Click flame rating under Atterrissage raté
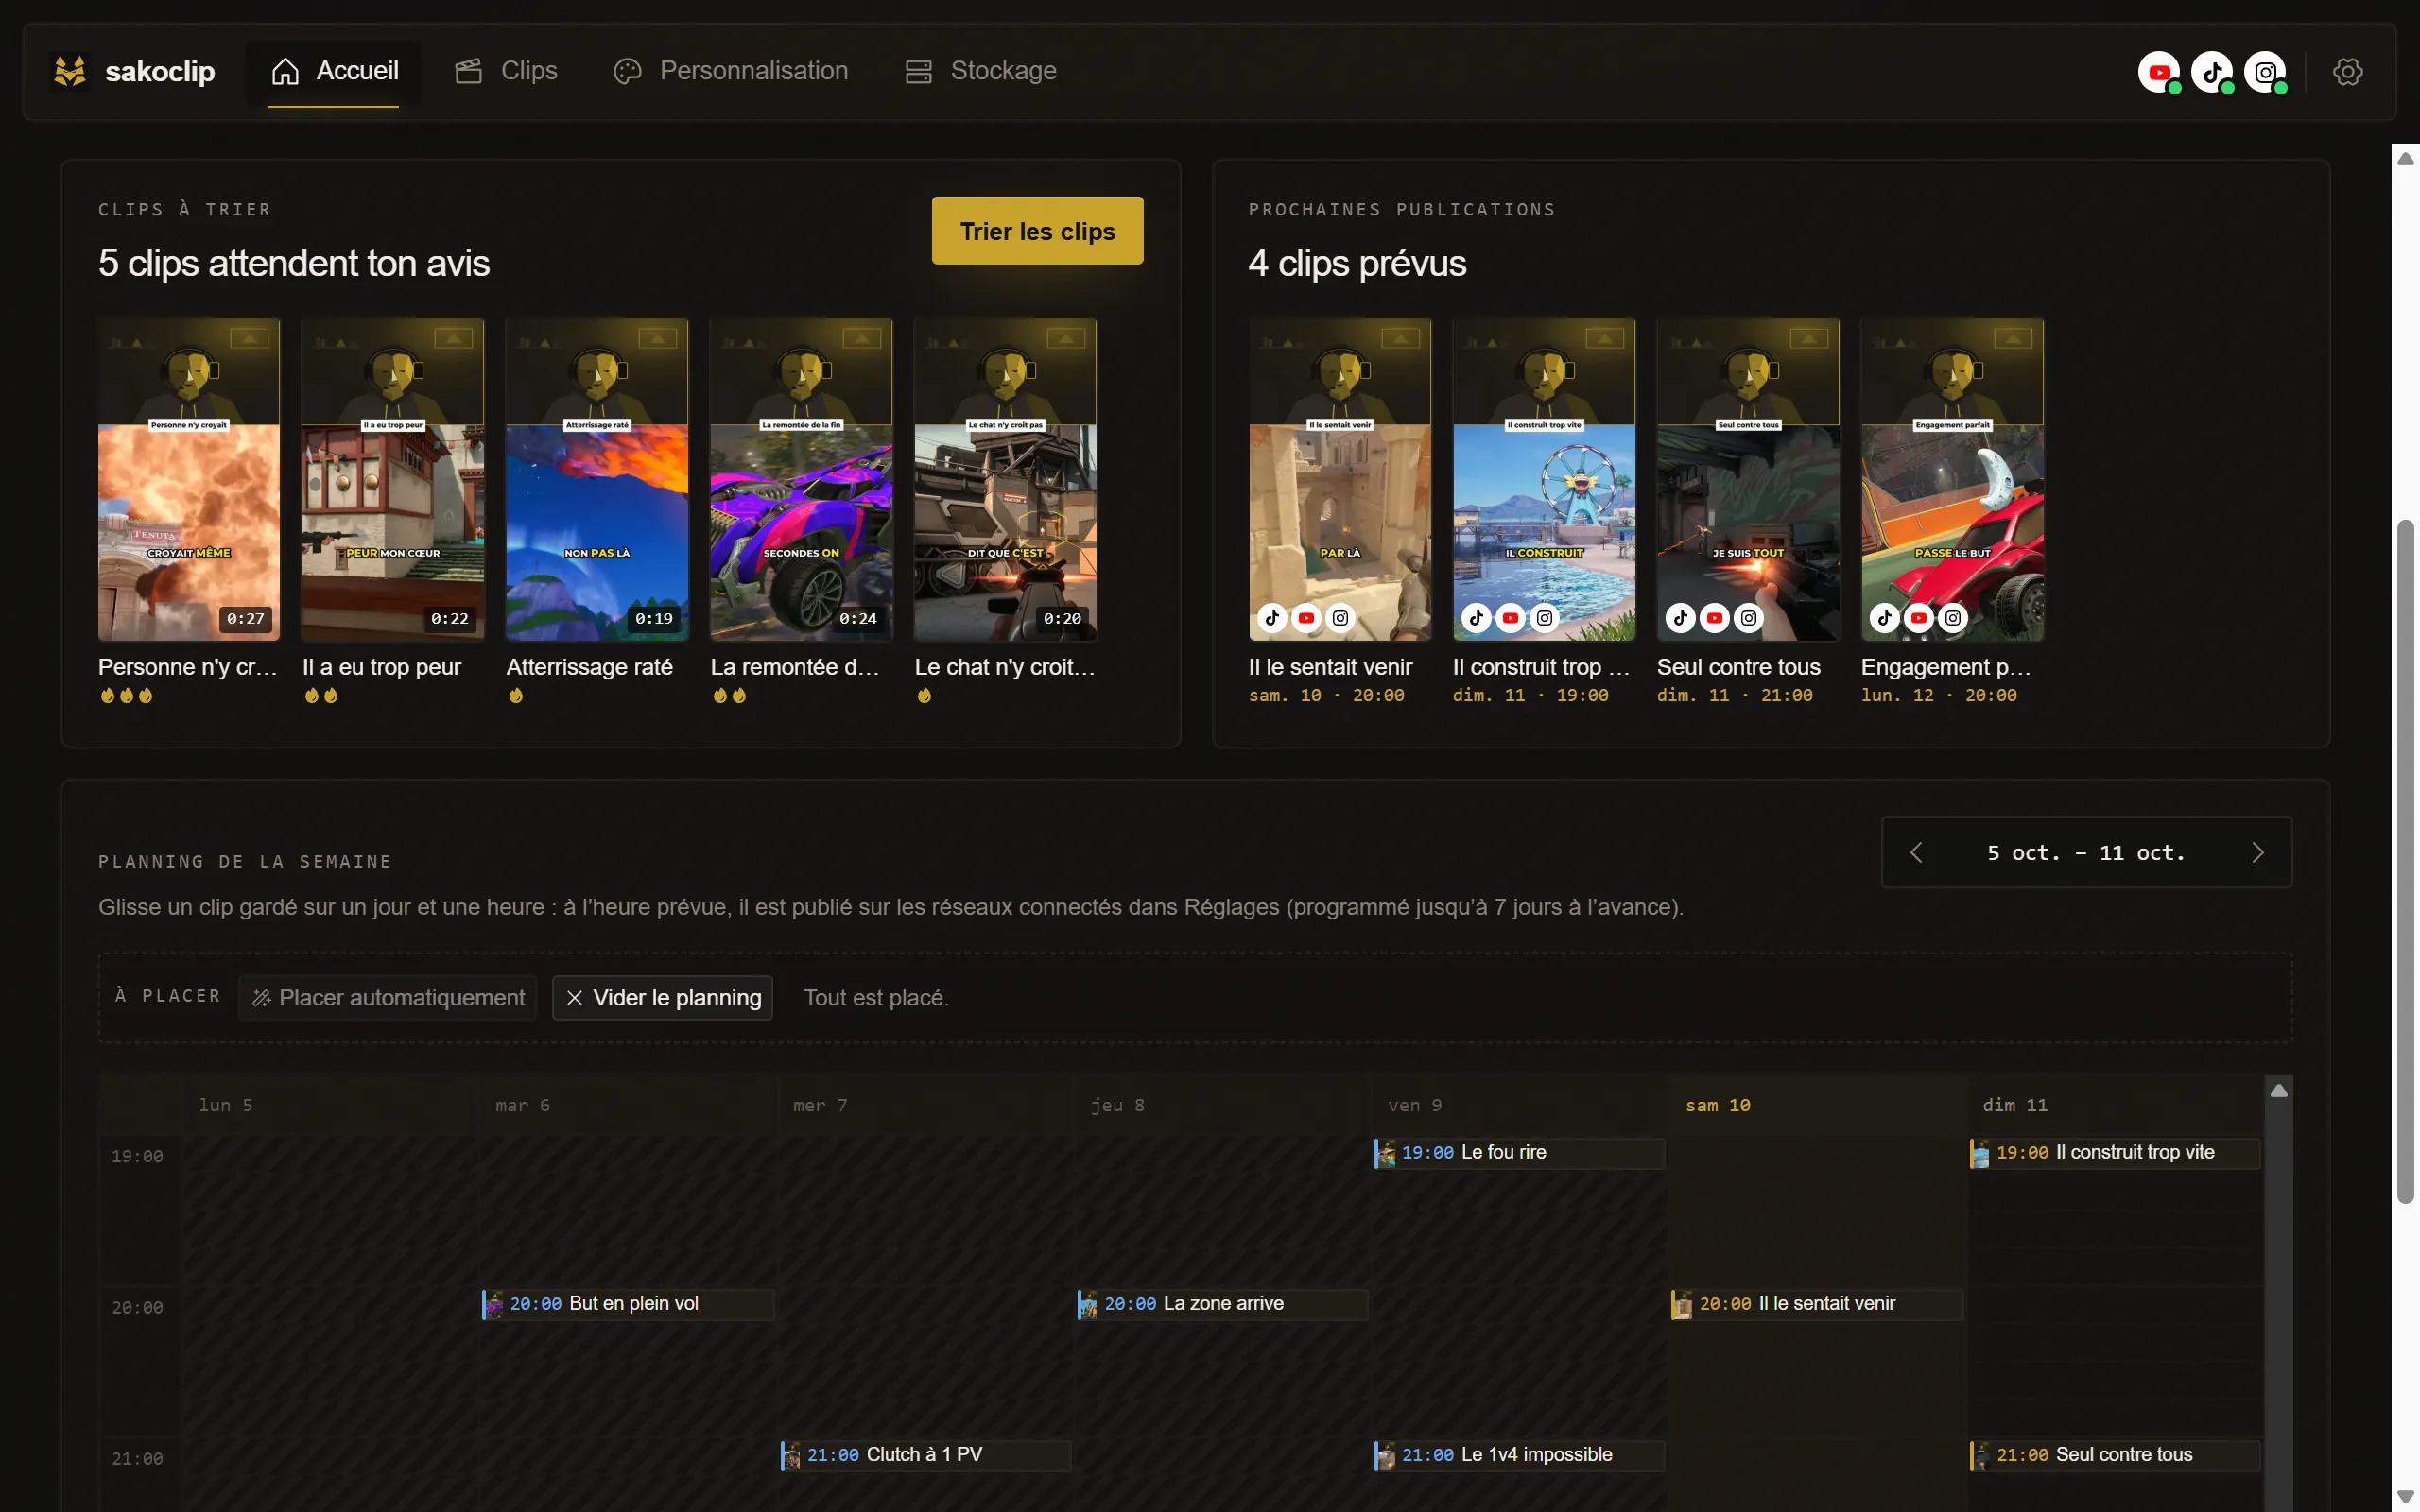 pos(516,695)
